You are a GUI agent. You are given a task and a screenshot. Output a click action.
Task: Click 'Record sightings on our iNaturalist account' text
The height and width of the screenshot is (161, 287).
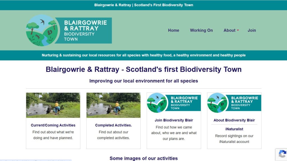pos(234,139)
